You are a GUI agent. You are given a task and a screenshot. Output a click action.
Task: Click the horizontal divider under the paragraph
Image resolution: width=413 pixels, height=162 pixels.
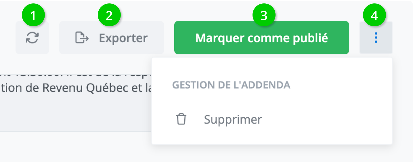point(75,131)
